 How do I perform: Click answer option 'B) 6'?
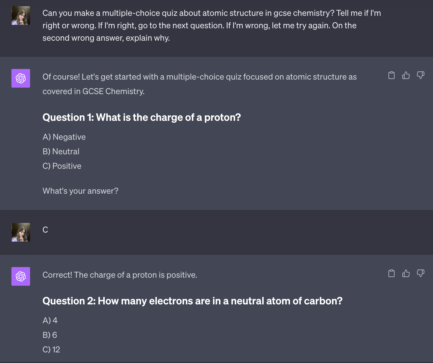click(50, 335)
